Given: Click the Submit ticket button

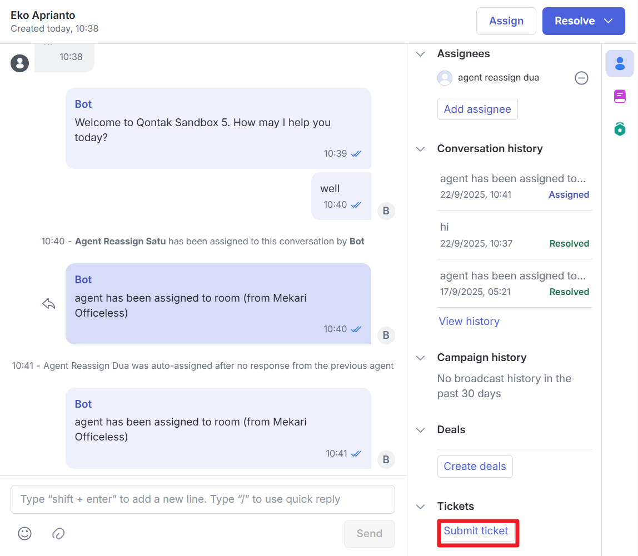Looking at the screenshot, I should tap(476, 531).
